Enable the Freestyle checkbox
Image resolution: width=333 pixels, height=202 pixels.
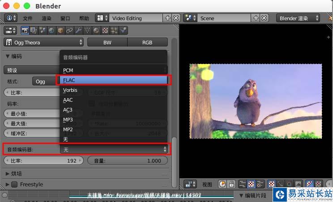tap(14, 185)
